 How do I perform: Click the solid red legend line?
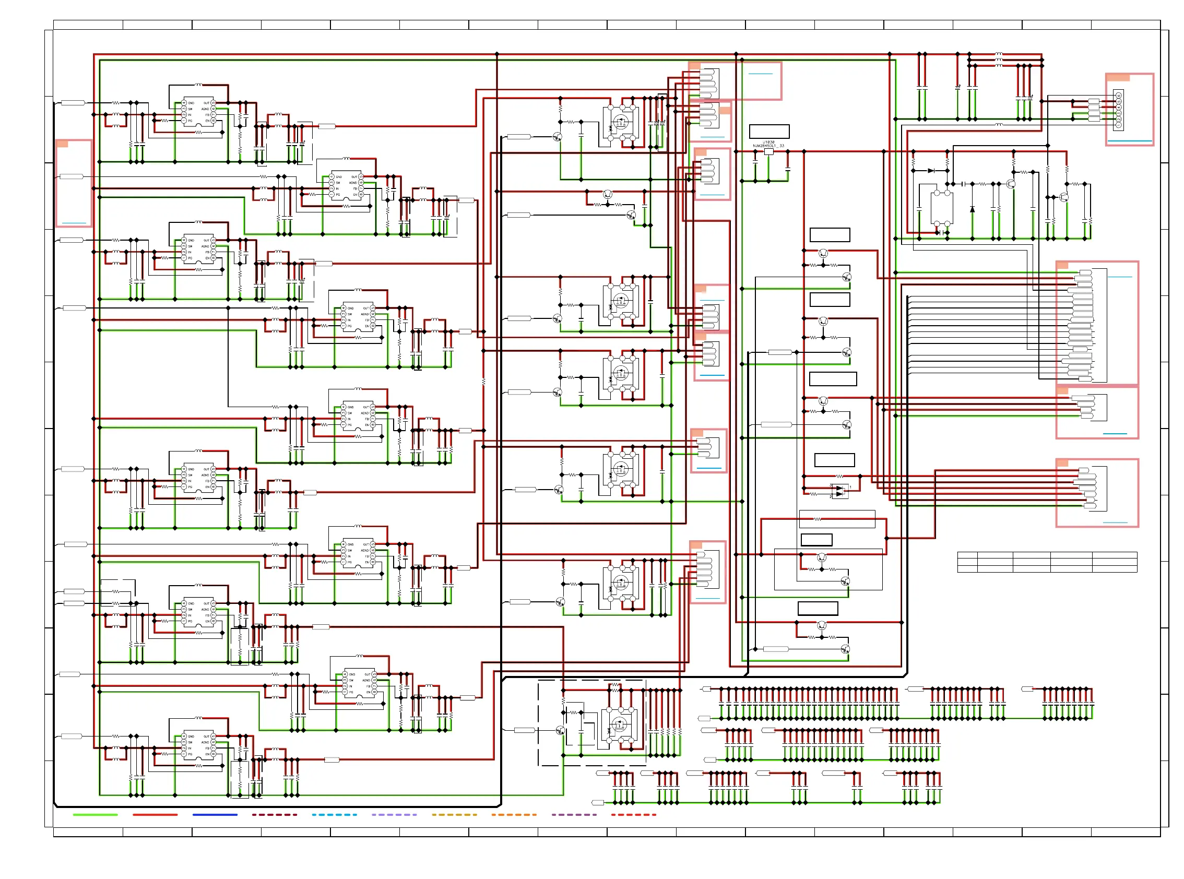(x=155, y=815)
